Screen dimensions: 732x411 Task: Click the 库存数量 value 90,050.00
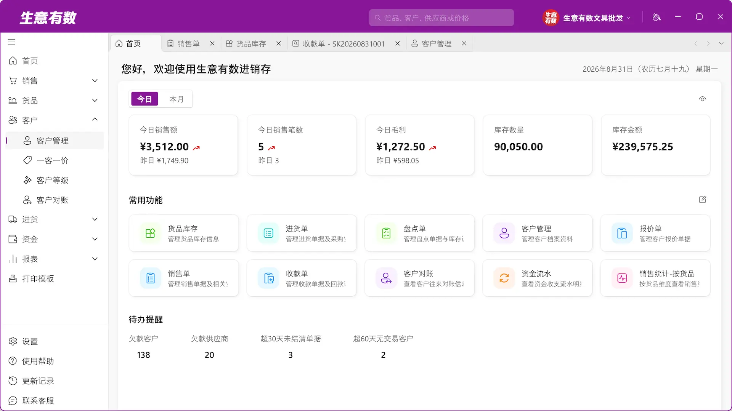518,147
